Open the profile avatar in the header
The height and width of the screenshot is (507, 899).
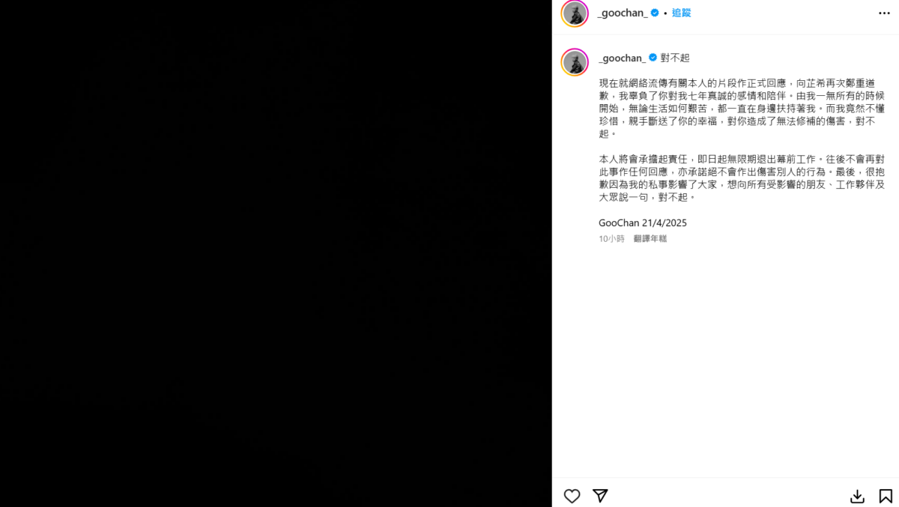575,13
